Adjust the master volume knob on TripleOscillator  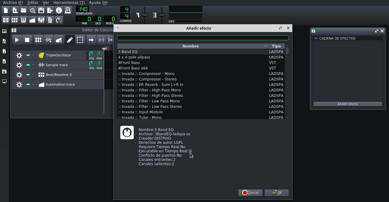pos(92,54)
